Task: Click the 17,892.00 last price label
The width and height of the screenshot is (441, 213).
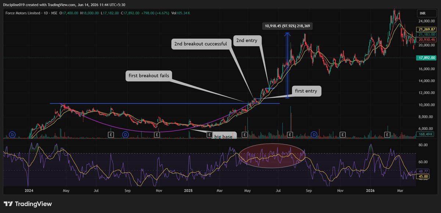Action: (x=426, y=58)
